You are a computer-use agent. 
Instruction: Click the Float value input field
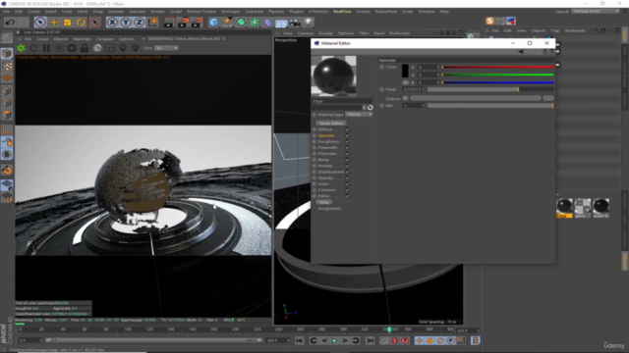(x=414, y=89)
